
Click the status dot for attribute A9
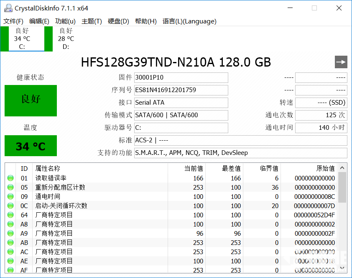(x=10, y=233)
